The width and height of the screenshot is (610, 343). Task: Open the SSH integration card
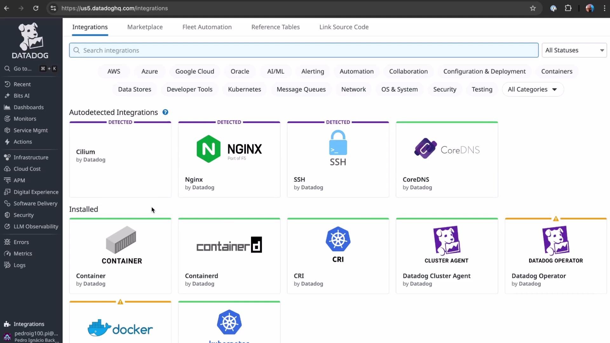pos(338,159)
